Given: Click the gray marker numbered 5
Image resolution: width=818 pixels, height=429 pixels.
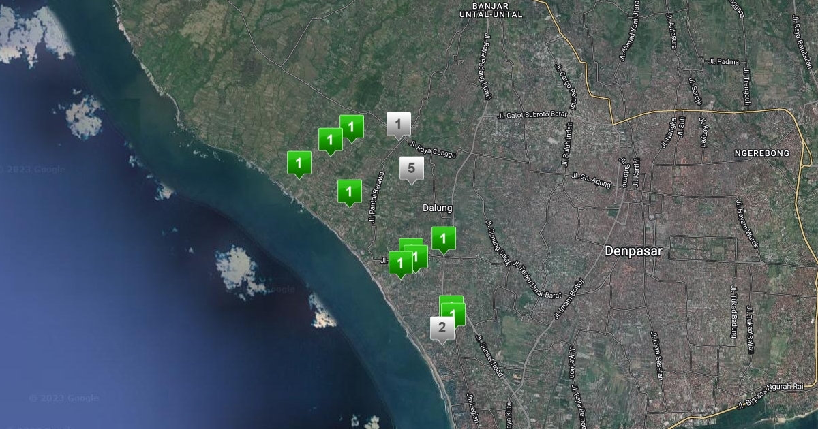Looking at the screenshot, I should pos(411,169).
